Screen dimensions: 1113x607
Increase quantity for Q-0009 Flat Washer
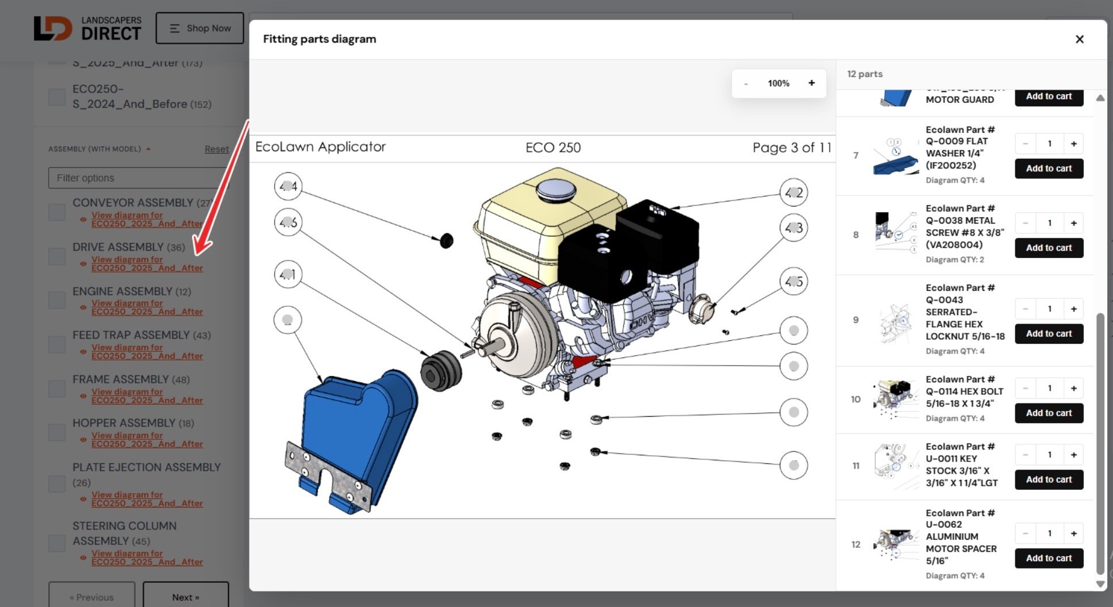click(1073, 144)
